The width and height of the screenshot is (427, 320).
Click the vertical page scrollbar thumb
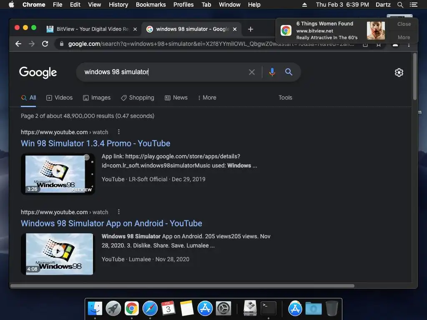[415, 77]
